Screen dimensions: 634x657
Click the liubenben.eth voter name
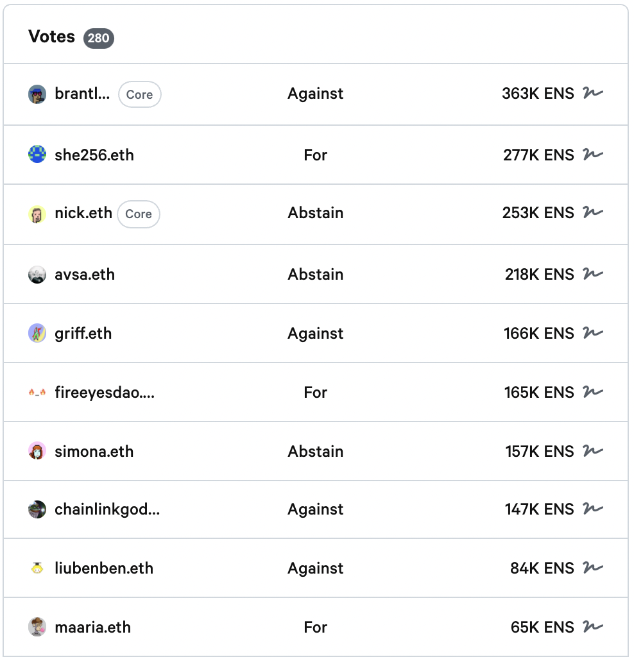(104, 568)
